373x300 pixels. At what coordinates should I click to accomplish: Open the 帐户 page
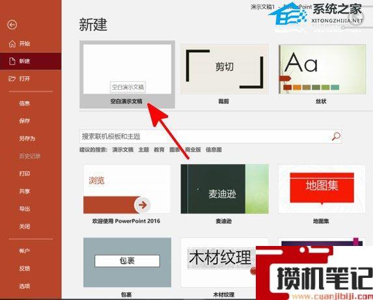click(25, 251)
